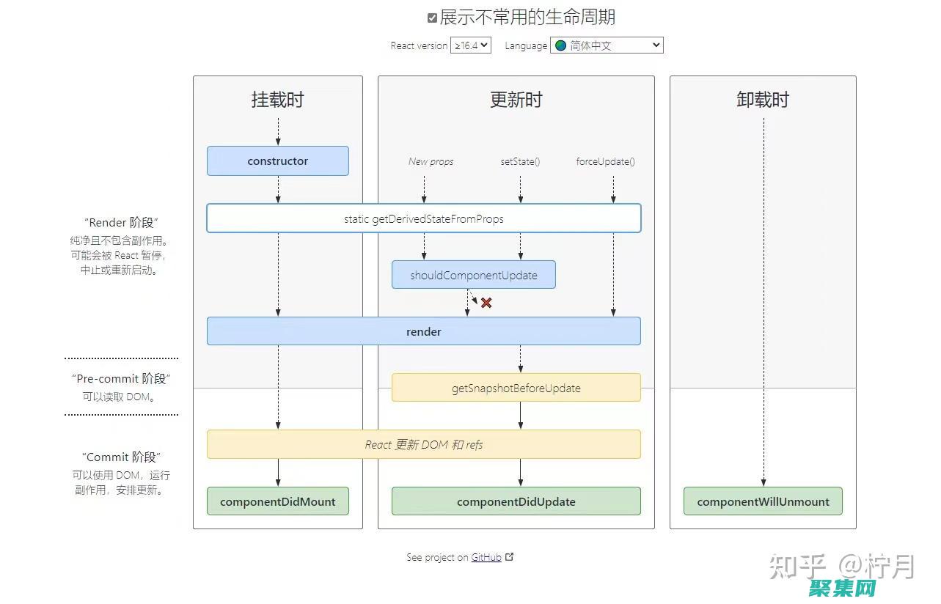
Task: Open the constructor lifecycle box
Action: pyautogui.click(x=278, y=161)
